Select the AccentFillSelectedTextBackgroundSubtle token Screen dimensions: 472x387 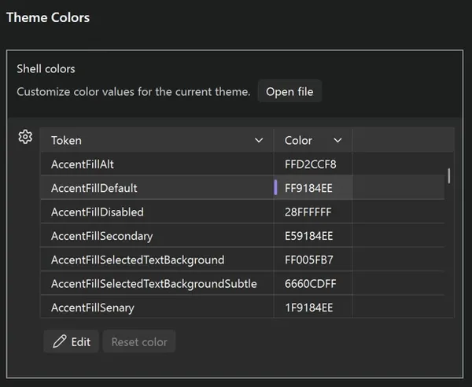(x=154, y=284)
